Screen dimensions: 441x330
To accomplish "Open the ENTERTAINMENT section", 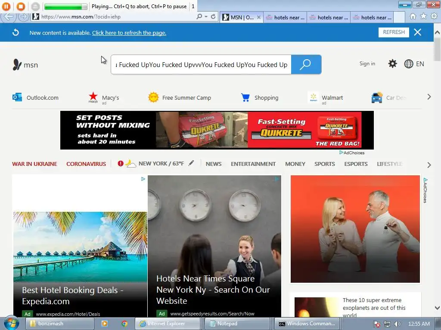I will 253,164.
